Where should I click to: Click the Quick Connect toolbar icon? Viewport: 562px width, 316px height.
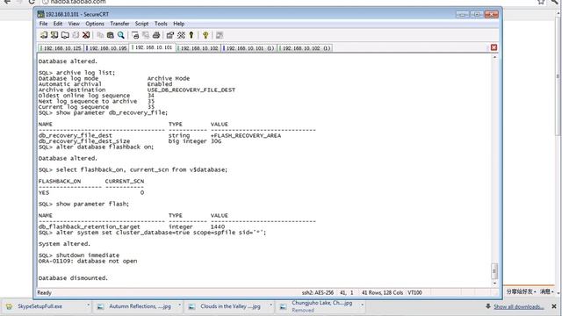tap(54, 35)
